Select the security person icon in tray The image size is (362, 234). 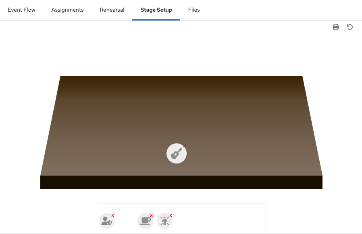coord(106,221)
